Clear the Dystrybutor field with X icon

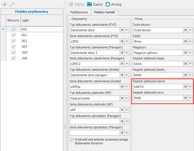point(185,30)
